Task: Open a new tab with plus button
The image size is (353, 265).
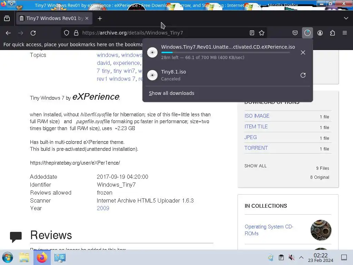Action: click(100, 19)
